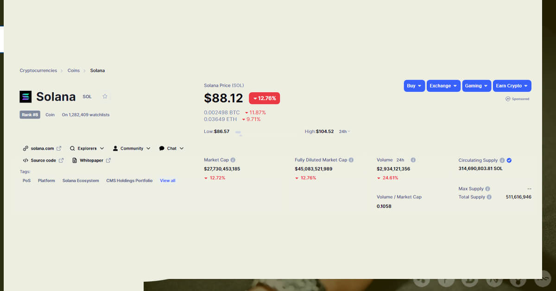Click the Solana breadcrumb item
Image resolution: width=556 pixels, height=291 pixels.
97,70
